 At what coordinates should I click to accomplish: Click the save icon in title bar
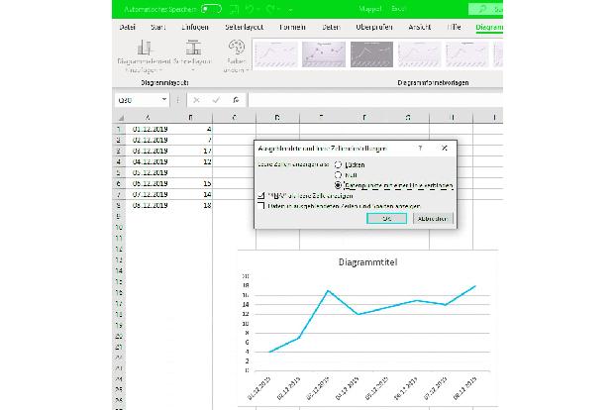coord(233,9)
